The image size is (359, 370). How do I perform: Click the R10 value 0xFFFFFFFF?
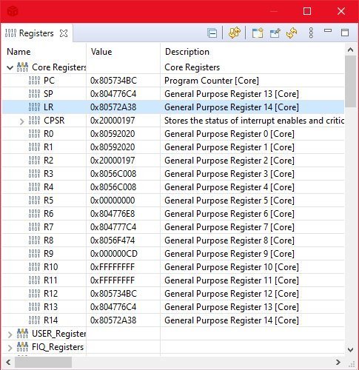coord(113,267)
